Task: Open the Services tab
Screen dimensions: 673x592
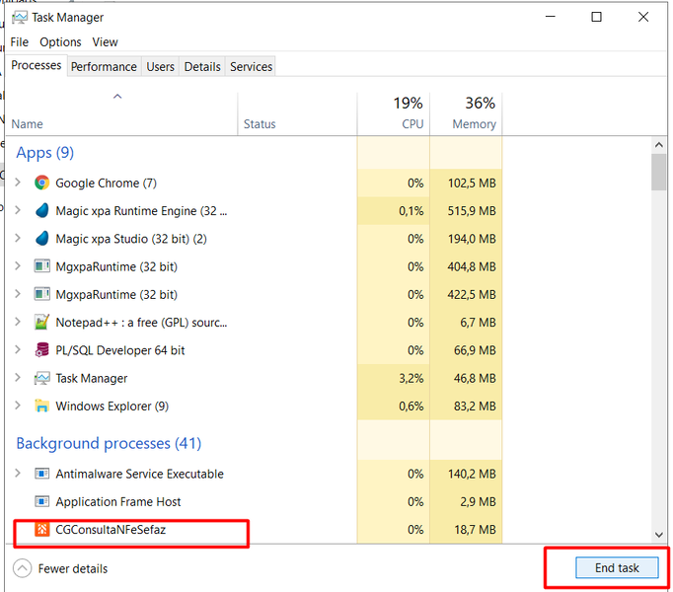Action: 251,66
